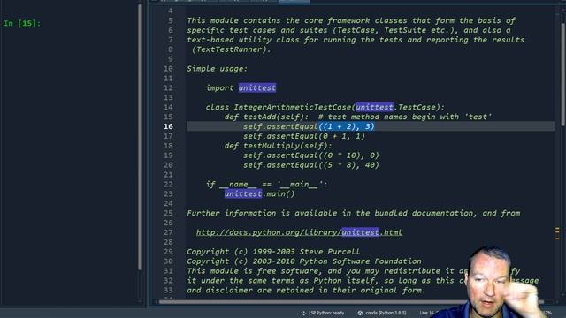Click the IPython console's vertical scrollbar

[x=140, y=137]
